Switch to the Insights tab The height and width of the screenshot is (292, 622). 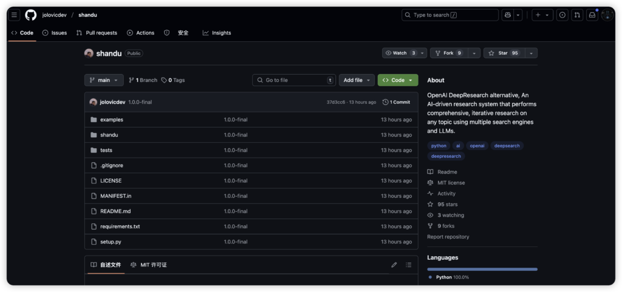(217, 33)
